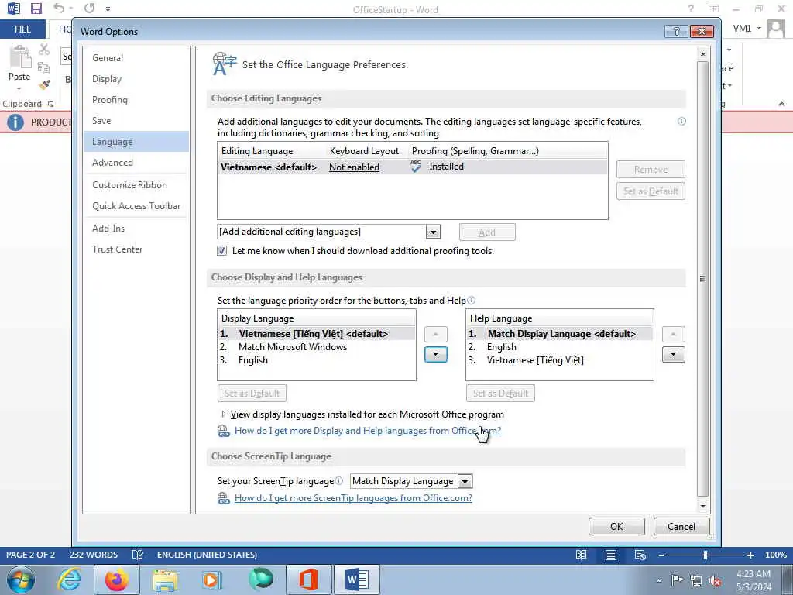
Task: Click the zoom slider handle in status bar
Action: click(705, 555)
